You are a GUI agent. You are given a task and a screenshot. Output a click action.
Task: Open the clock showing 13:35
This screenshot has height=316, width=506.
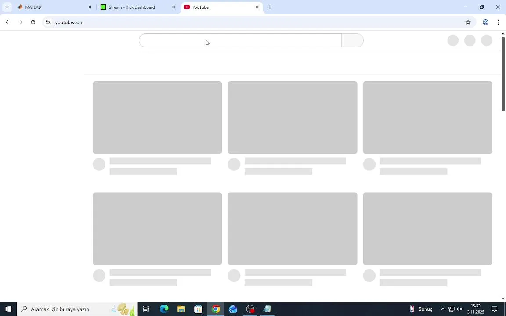point(476,309)
